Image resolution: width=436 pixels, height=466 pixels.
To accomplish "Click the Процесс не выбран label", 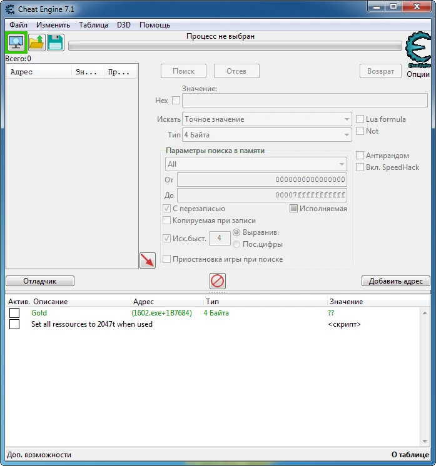I will click(x=220, y=36).
